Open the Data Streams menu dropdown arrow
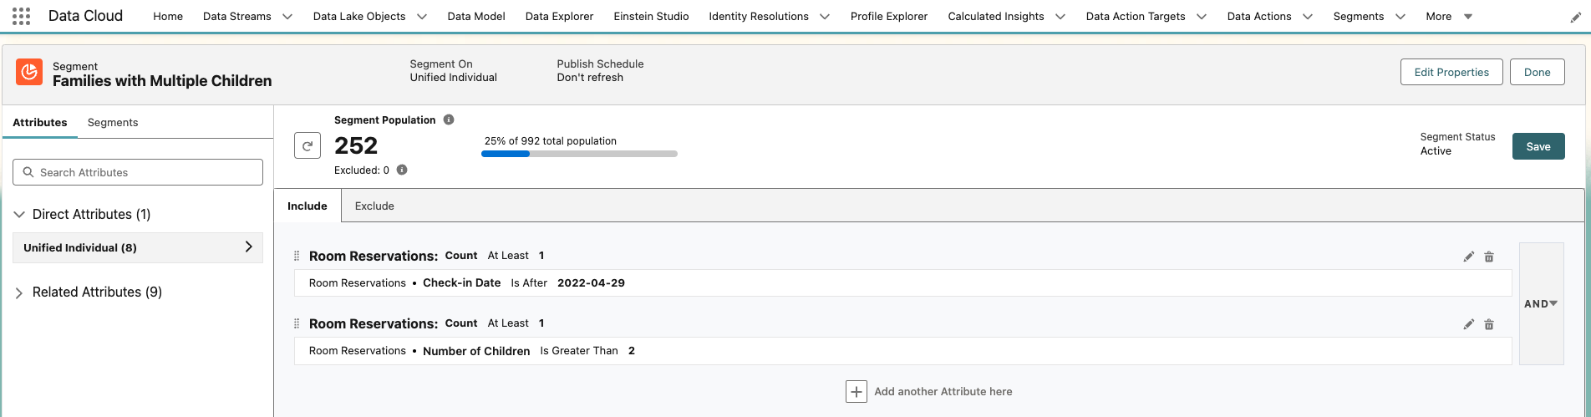The image size is (1591, 417). (287, 17)
